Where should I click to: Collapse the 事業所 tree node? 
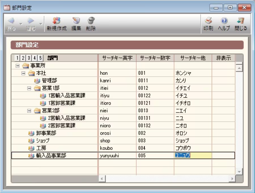pyautogui.click(x=17, y=66)
